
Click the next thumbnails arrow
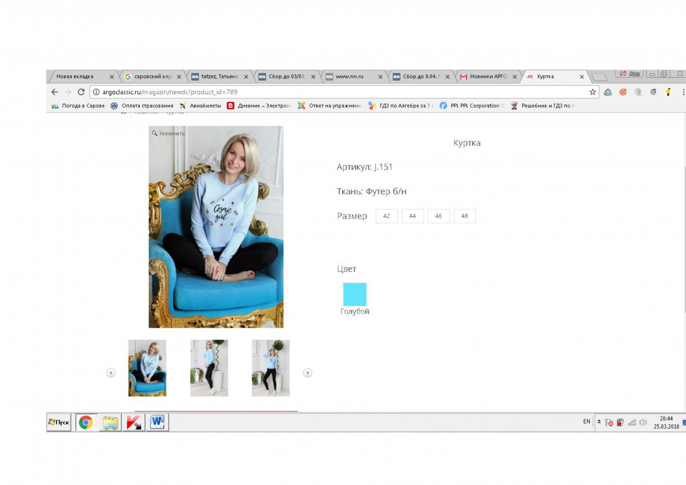307,373
